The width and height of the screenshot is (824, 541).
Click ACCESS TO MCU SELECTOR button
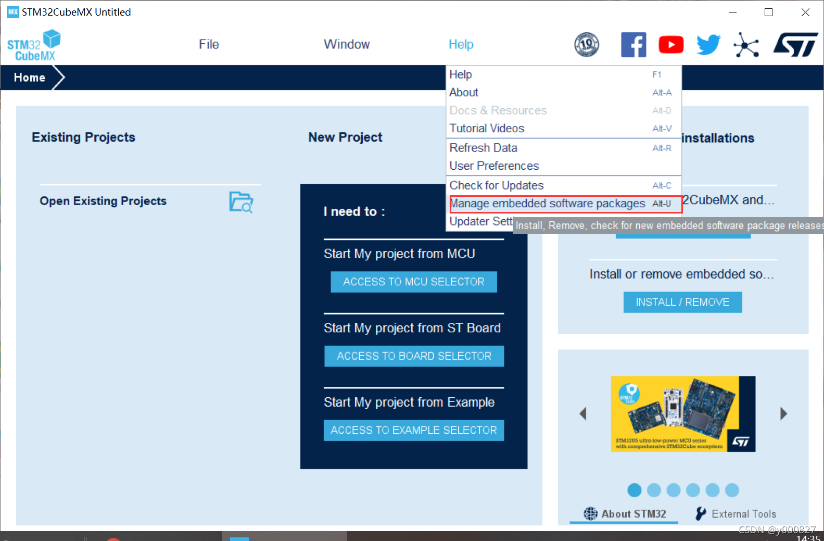click(414, 282)
